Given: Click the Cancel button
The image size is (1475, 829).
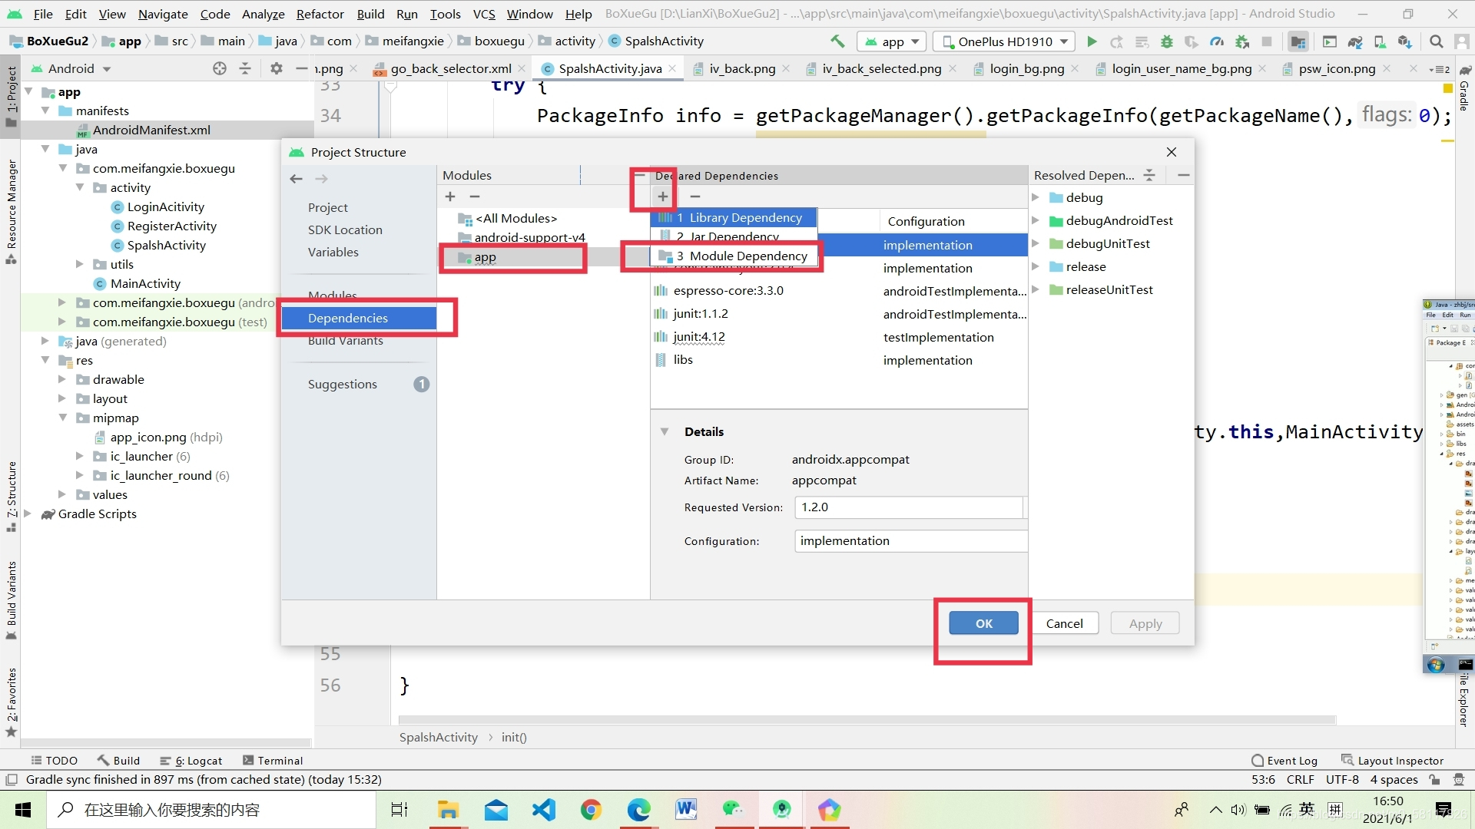Looking at the screenshot, I should (x=1064, y=623).
